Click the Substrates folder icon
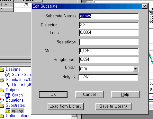 (x=2, y=105)
